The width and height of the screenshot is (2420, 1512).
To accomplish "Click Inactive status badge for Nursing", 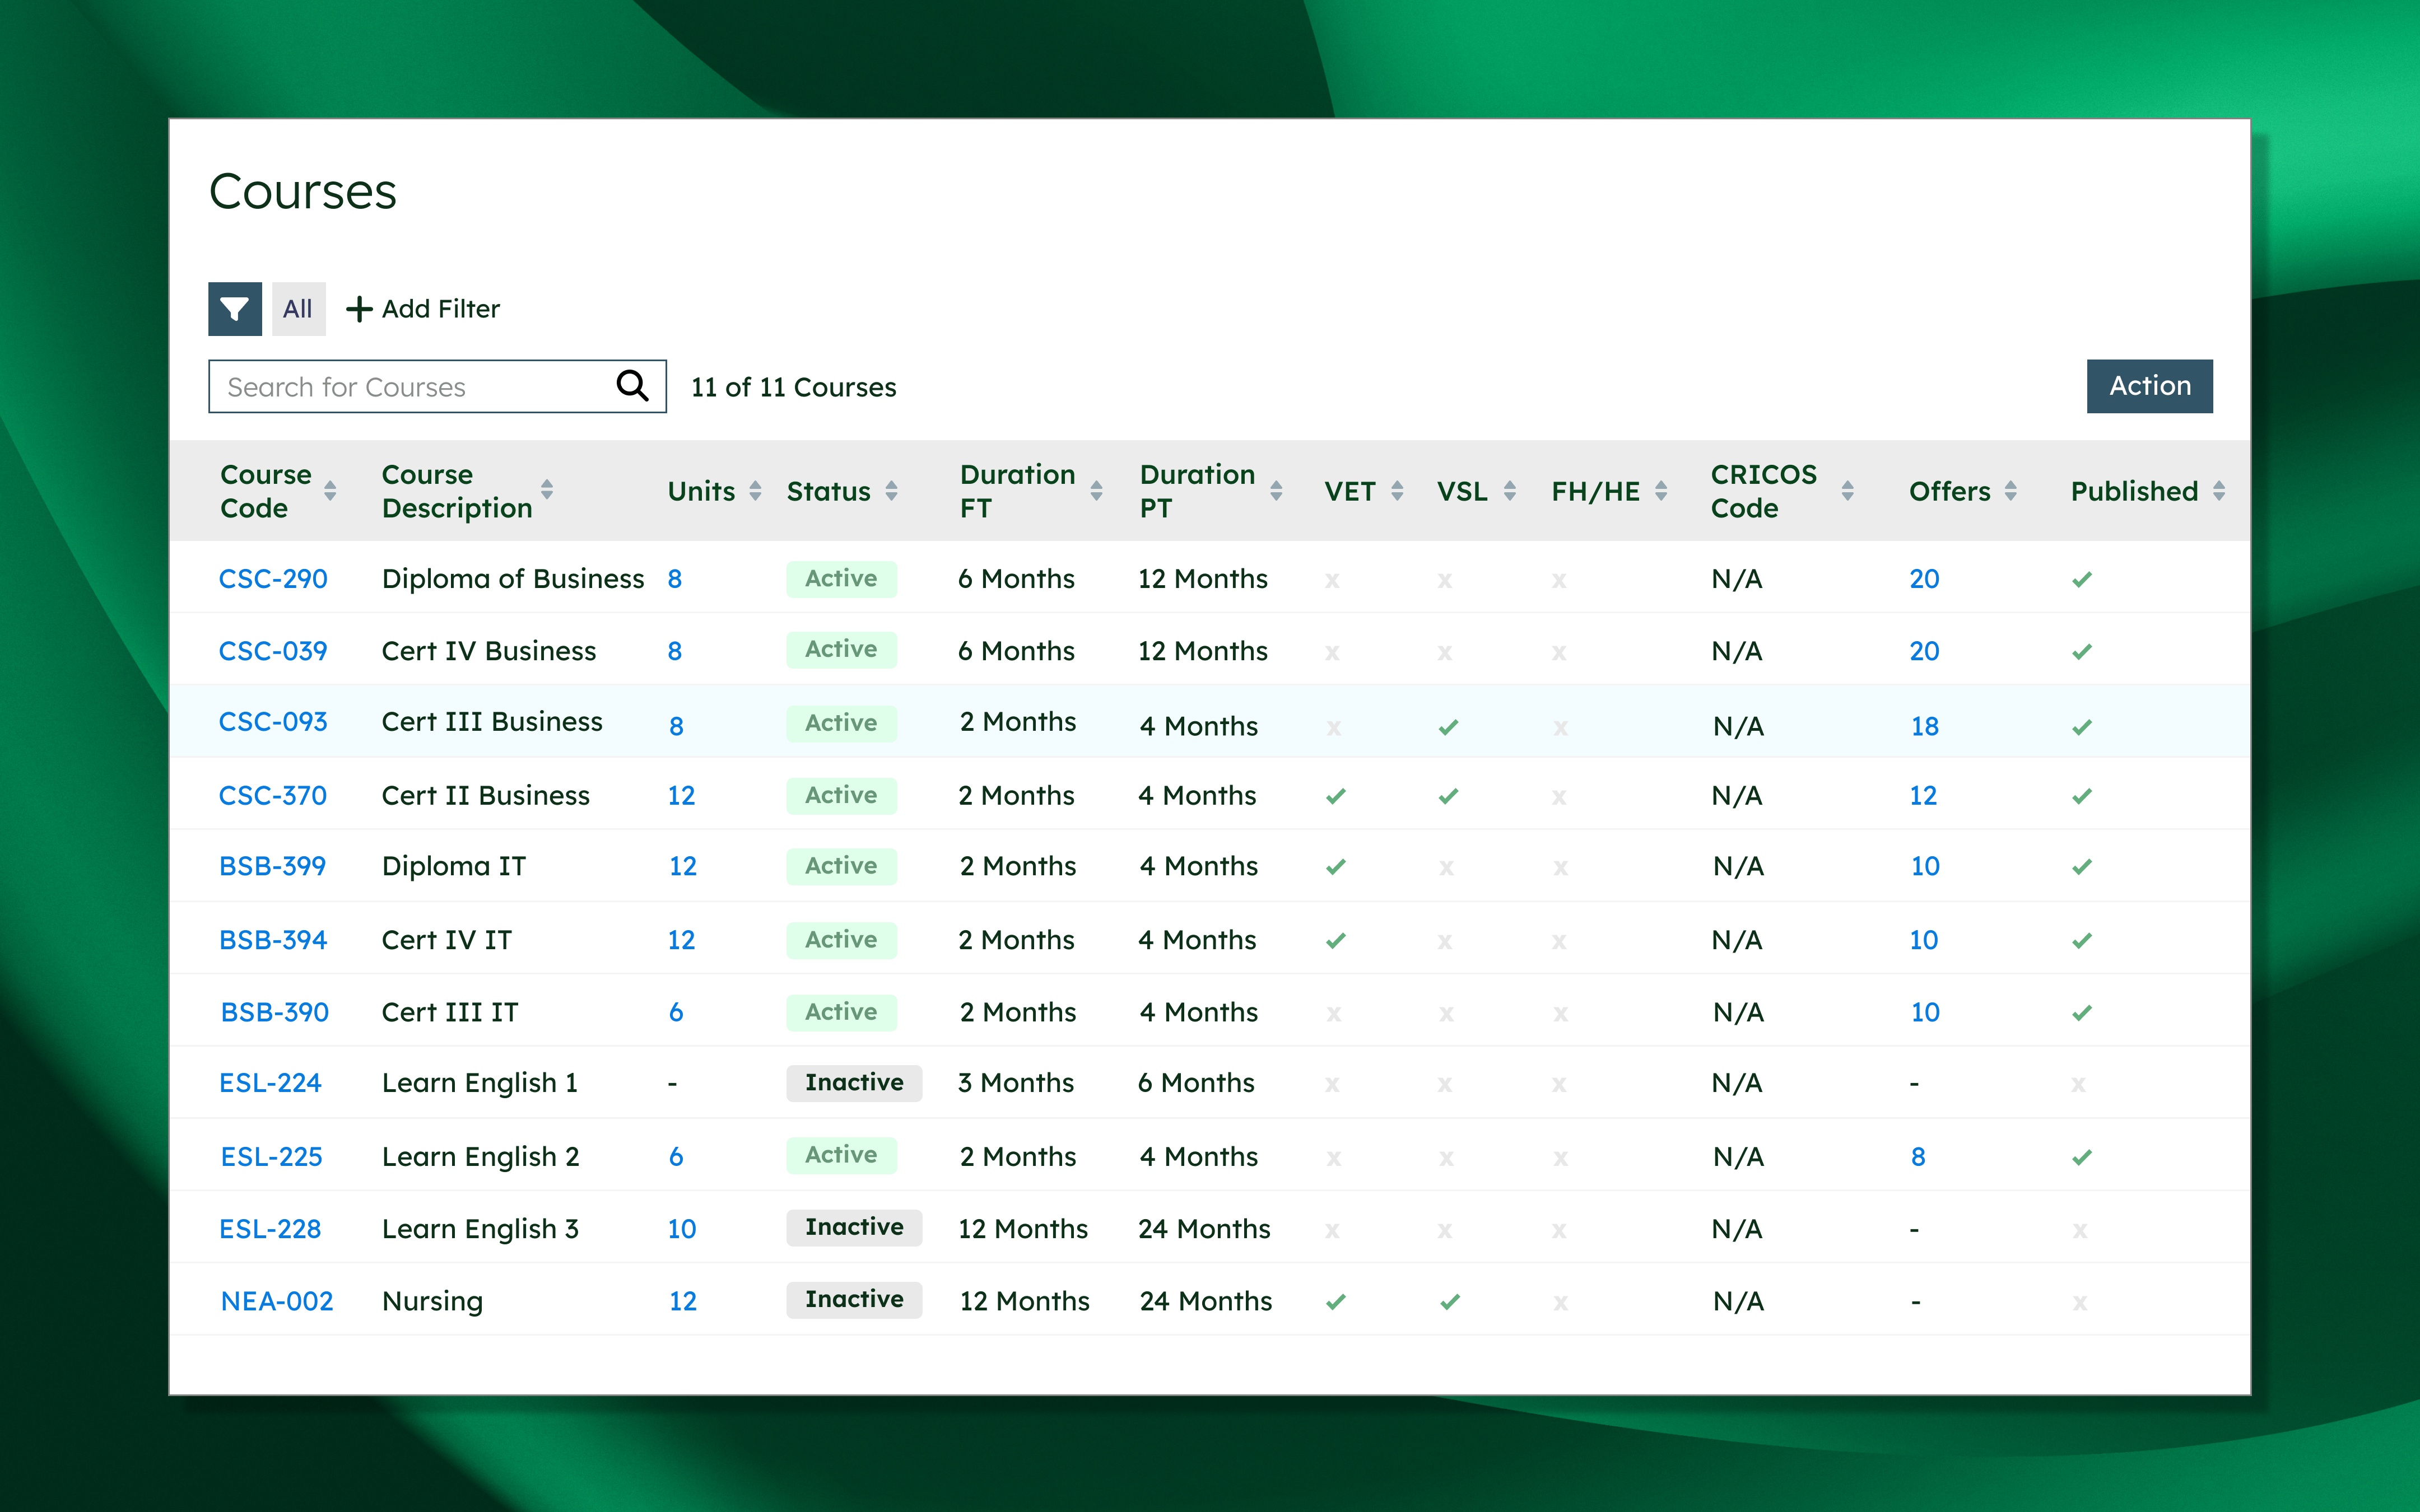I will pos(854,1300).
